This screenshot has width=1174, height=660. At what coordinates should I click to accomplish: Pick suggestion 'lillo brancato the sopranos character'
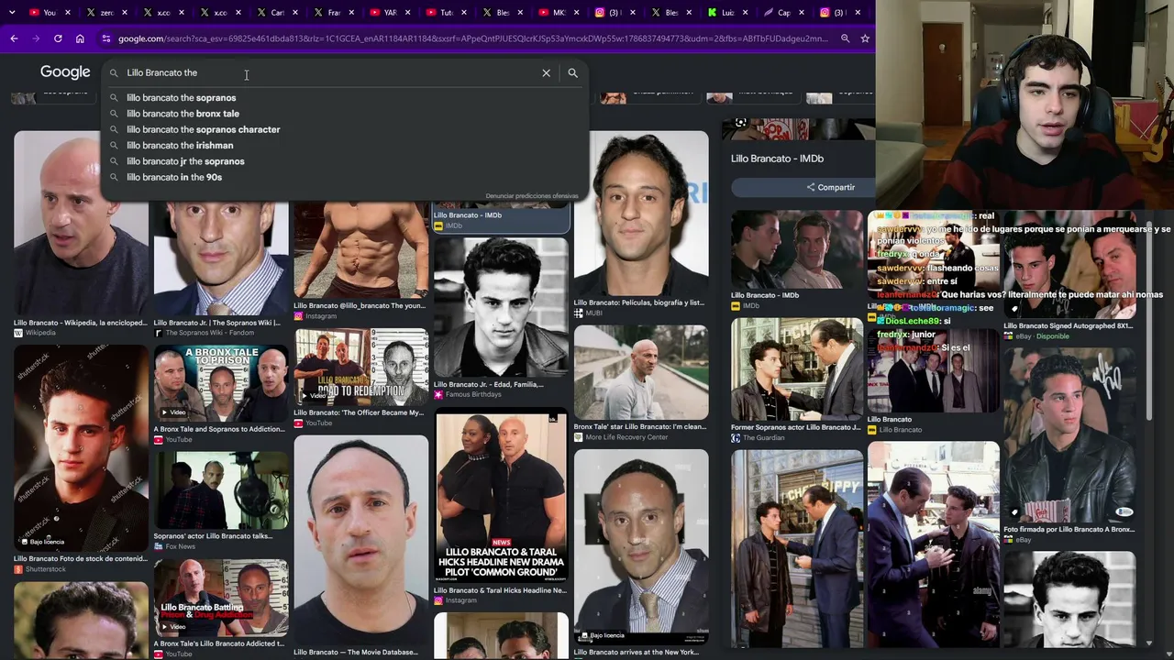click(x=204, y=129)
